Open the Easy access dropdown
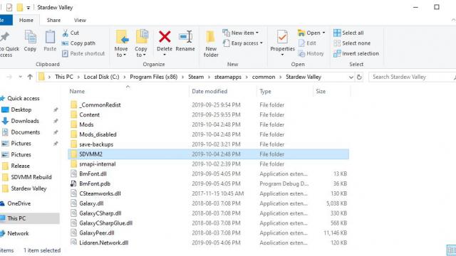The image size is (456, 256). 242,43
